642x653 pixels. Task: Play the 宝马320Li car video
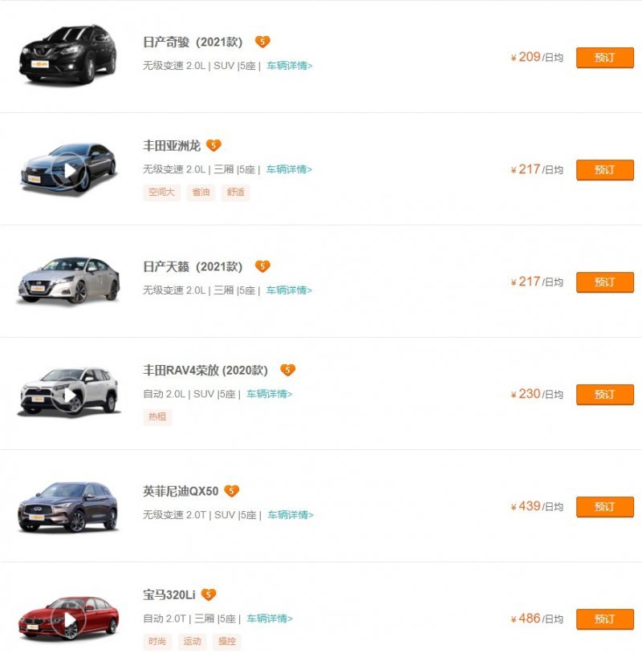tap(71, 619)
